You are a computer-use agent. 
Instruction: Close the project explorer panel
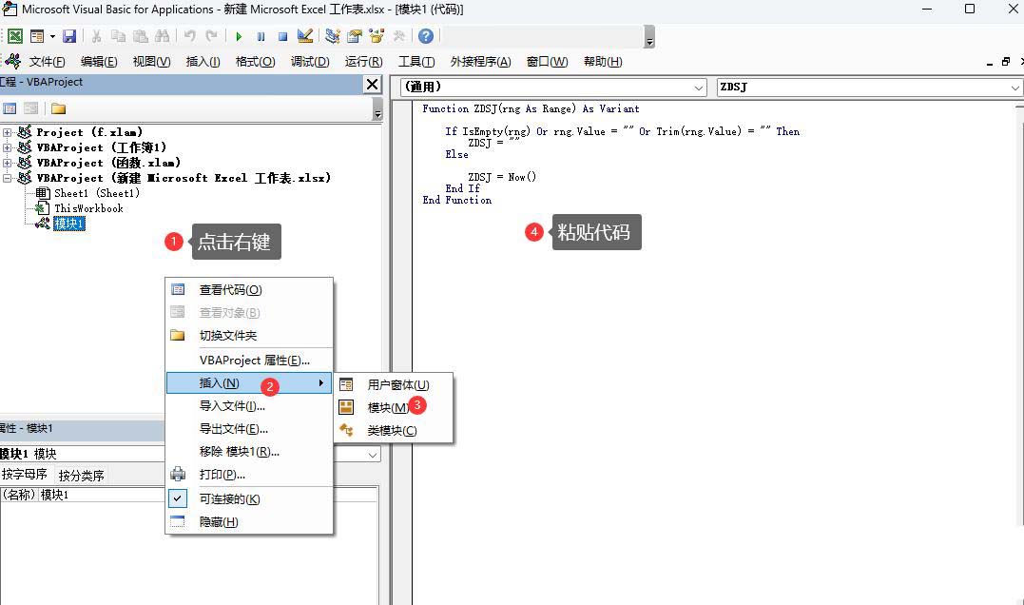pyautogui.click(x=372, y=85)
